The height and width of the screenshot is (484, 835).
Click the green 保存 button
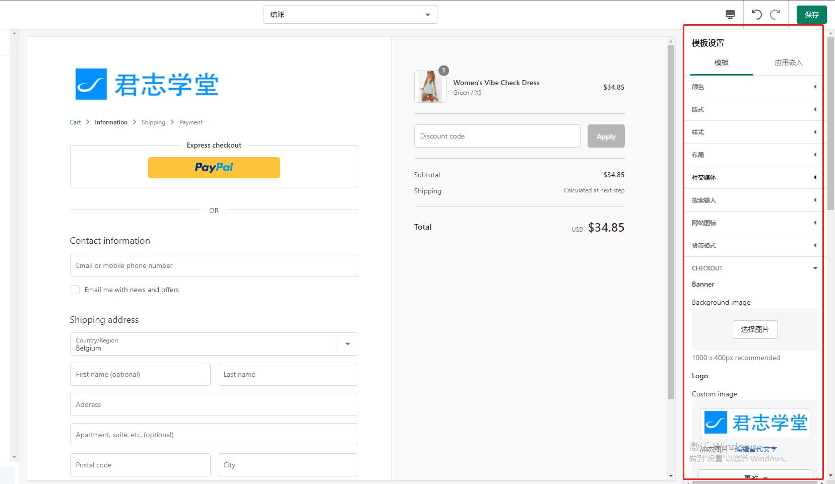click(811, 15)
